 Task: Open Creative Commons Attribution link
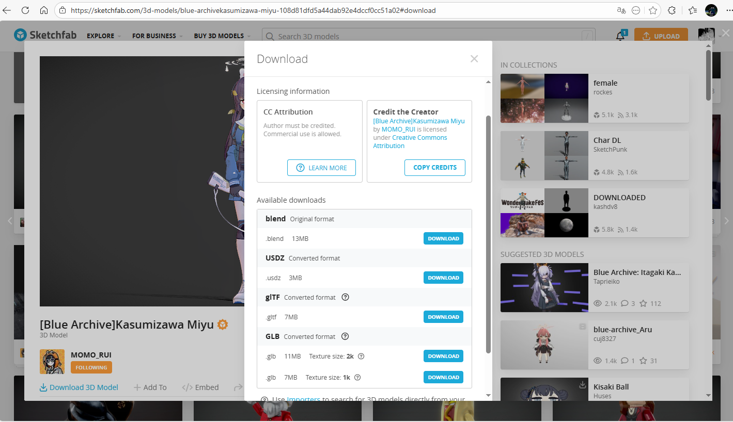(410, 142)
